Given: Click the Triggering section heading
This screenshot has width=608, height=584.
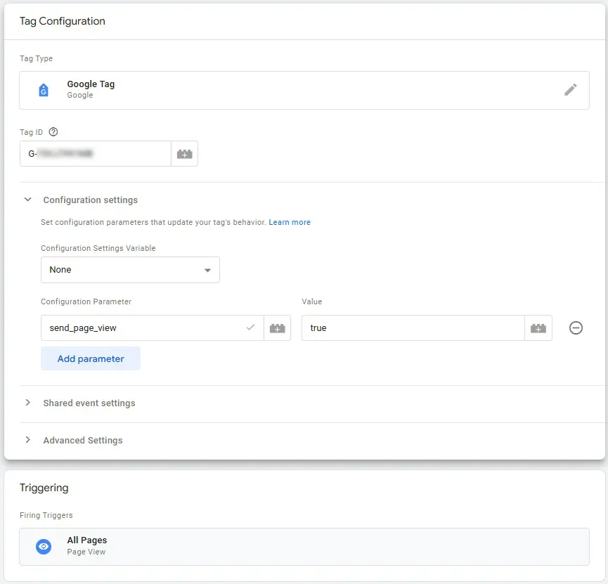Looking at the screenshot, I should coord(44,488).
